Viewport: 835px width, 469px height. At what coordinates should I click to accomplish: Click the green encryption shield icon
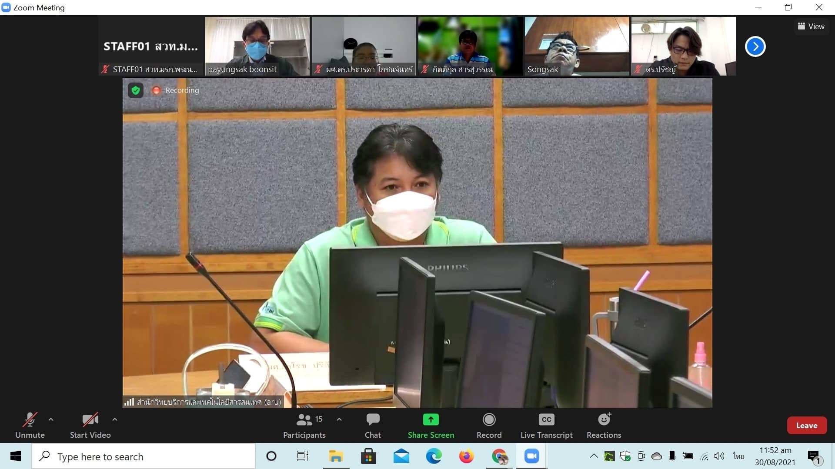(x=136, y=90)
